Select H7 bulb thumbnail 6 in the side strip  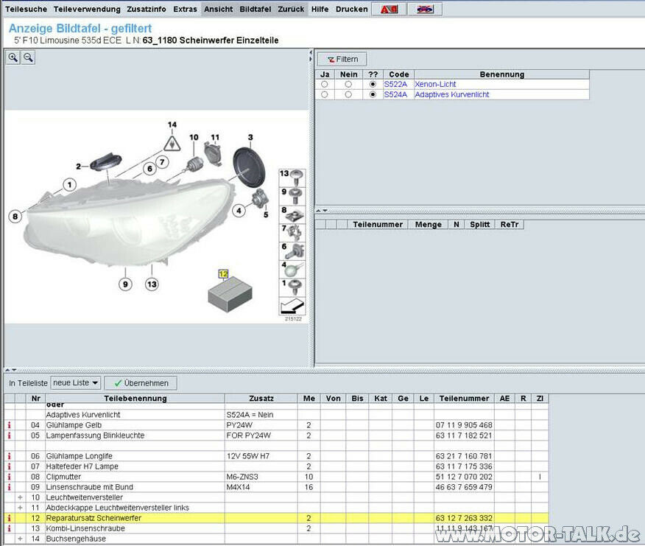(292, 251)
